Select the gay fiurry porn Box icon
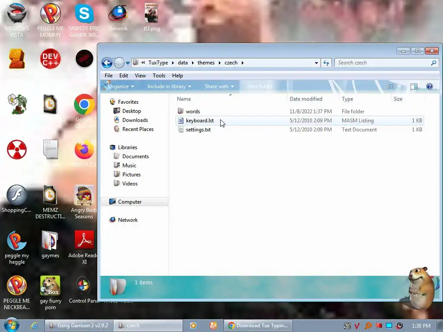Image resolution: width=443 pixels, height=332 pixels. click(x=50, y=293)
